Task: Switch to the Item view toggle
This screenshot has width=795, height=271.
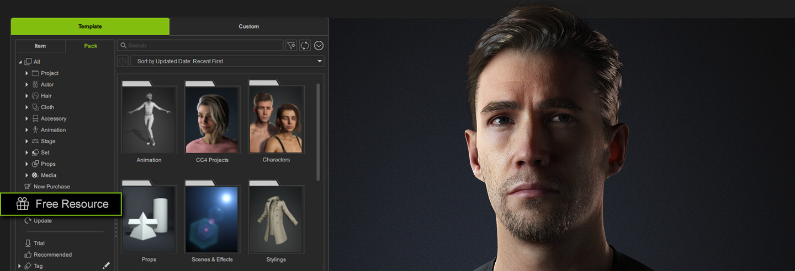Action: pos(40,46)
